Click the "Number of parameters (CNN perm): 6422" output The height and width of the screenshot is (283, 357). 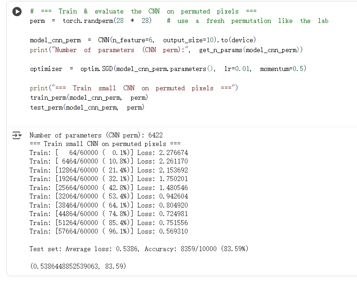click(x=96, y=135)
